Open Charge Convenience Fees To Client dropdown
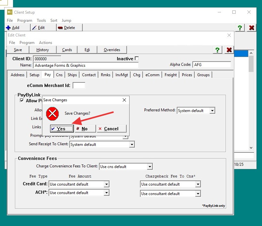This screenshot has height=226, width=262. point(126,167)
